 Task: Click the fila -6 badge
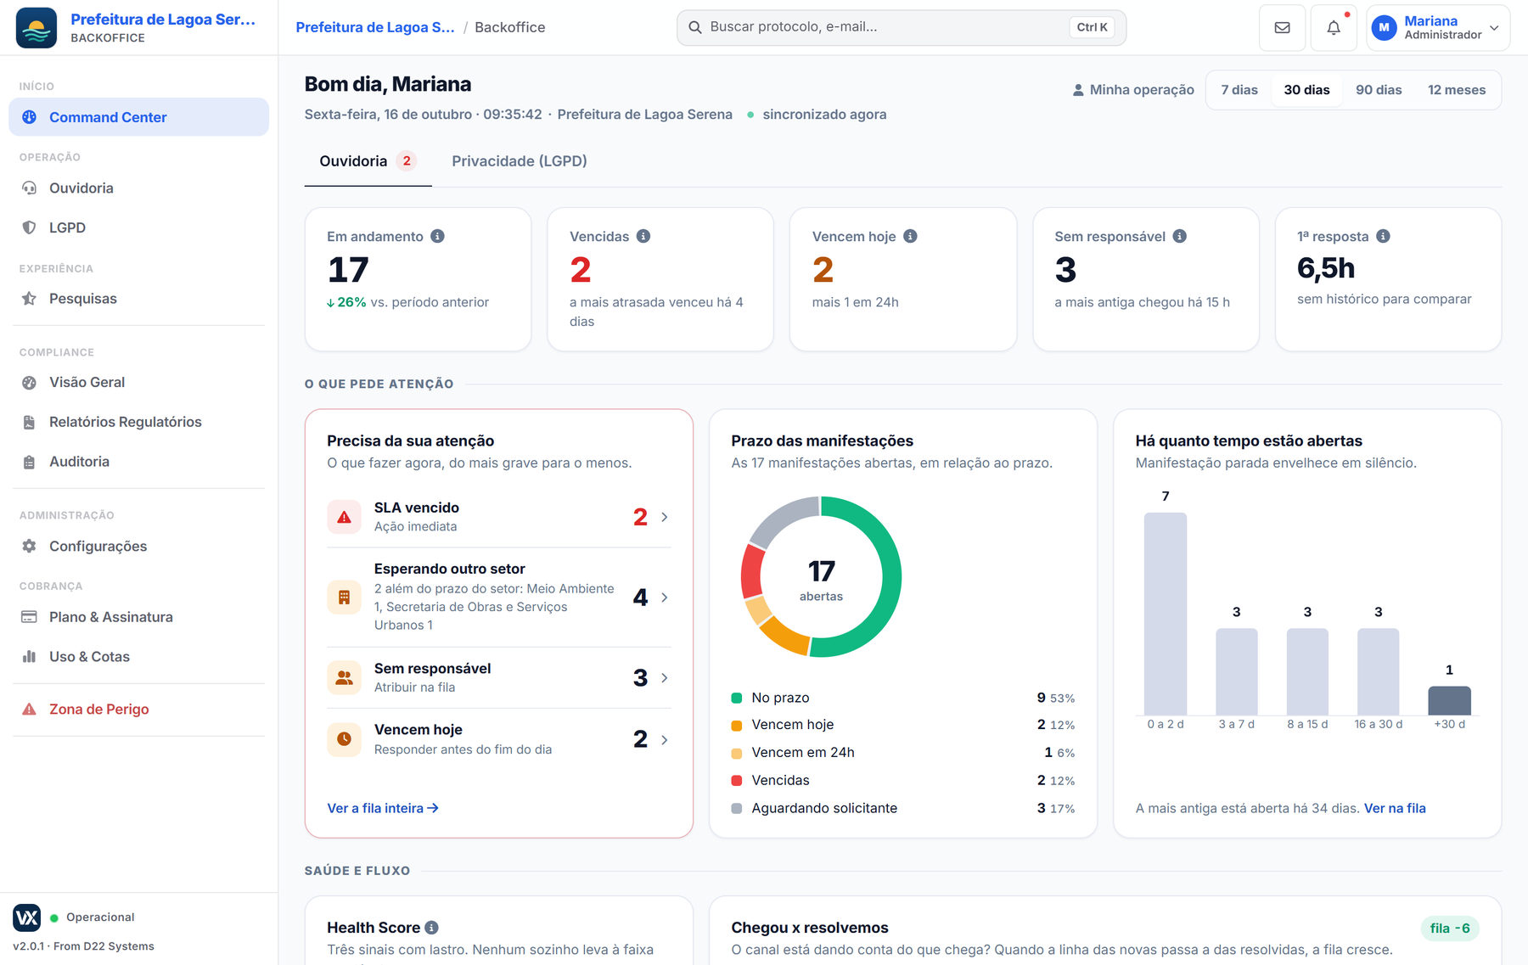point(1450,929)
